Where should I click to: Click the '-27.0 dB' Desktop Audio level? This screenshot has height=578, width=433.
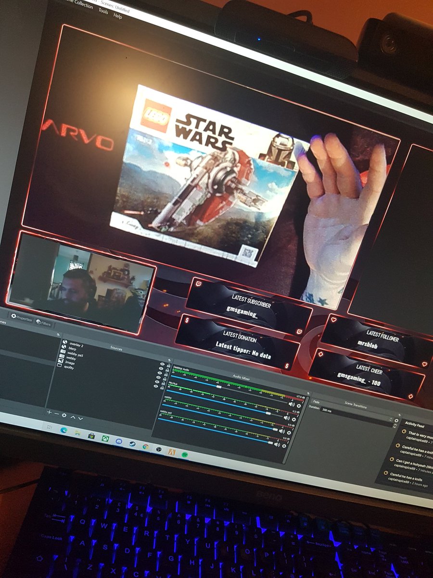pyautogui.click(x=300, y=397)
